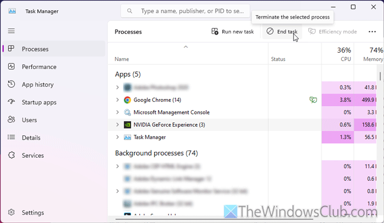Select the Google Chrome (14) row
This screenshot has height=223, width=384.
point(242,100)
